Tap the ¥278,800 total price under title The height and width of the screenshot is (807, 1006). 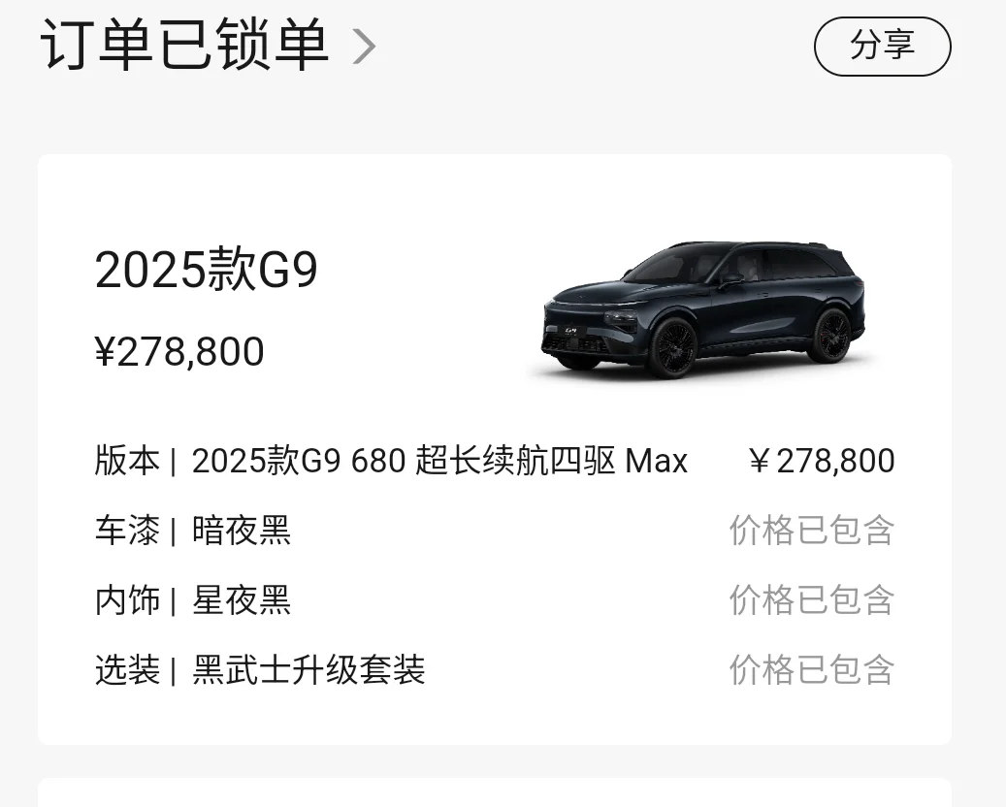pyautogui.click(x=179, y=351)
